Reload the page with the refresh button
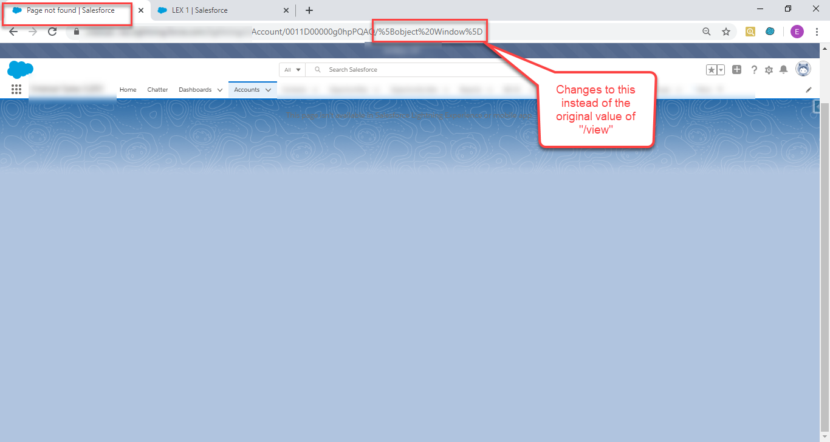830x442 pixels. (x=52, y=31)
